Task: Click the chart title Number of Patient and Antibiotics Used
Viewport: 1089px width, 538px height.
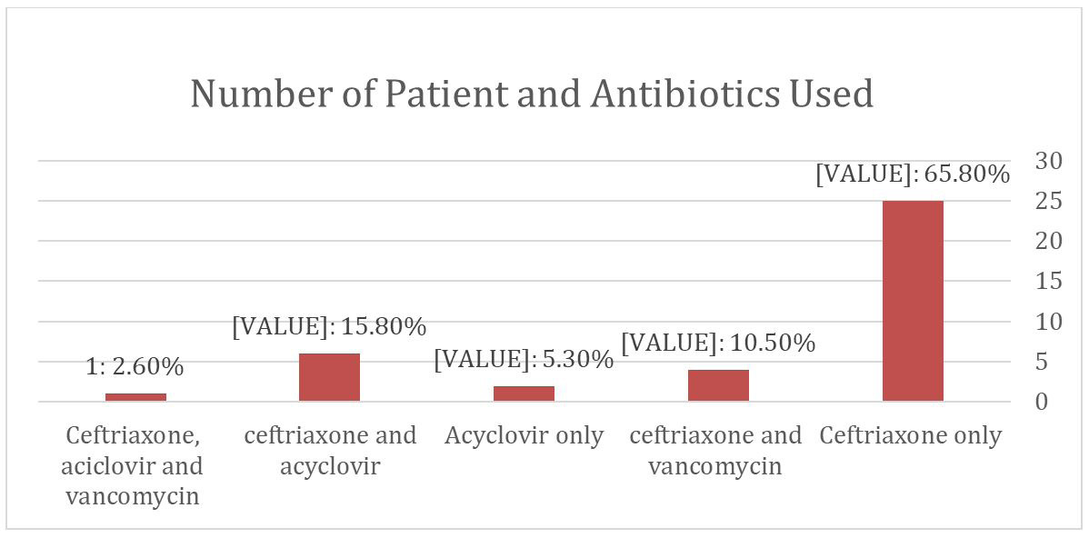Action: tap(531, 95)
